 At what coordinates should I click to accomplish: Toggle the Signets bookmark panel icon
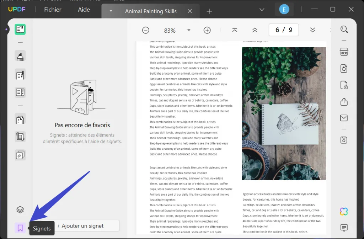point(20,228)
